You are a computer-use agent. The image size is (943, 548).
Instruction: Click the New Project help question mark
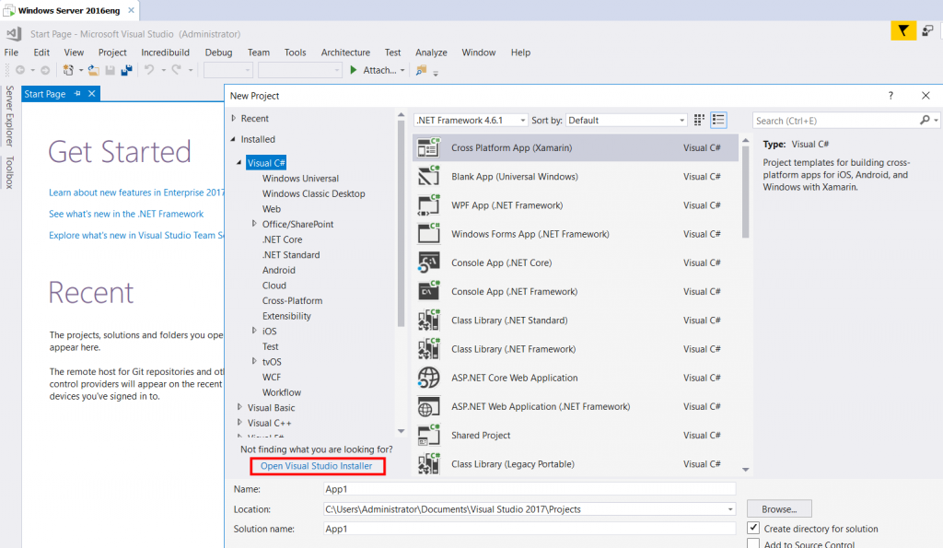[891, 96]
